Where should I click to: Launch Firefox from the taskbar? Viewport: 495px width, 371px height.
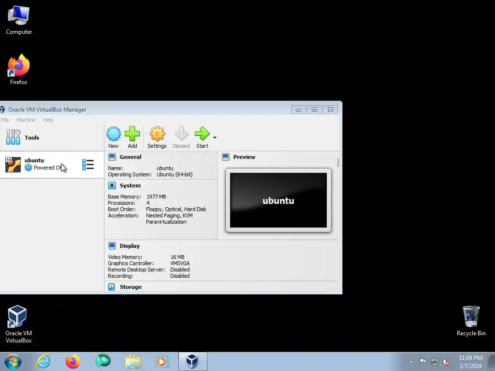click(73, 361)
